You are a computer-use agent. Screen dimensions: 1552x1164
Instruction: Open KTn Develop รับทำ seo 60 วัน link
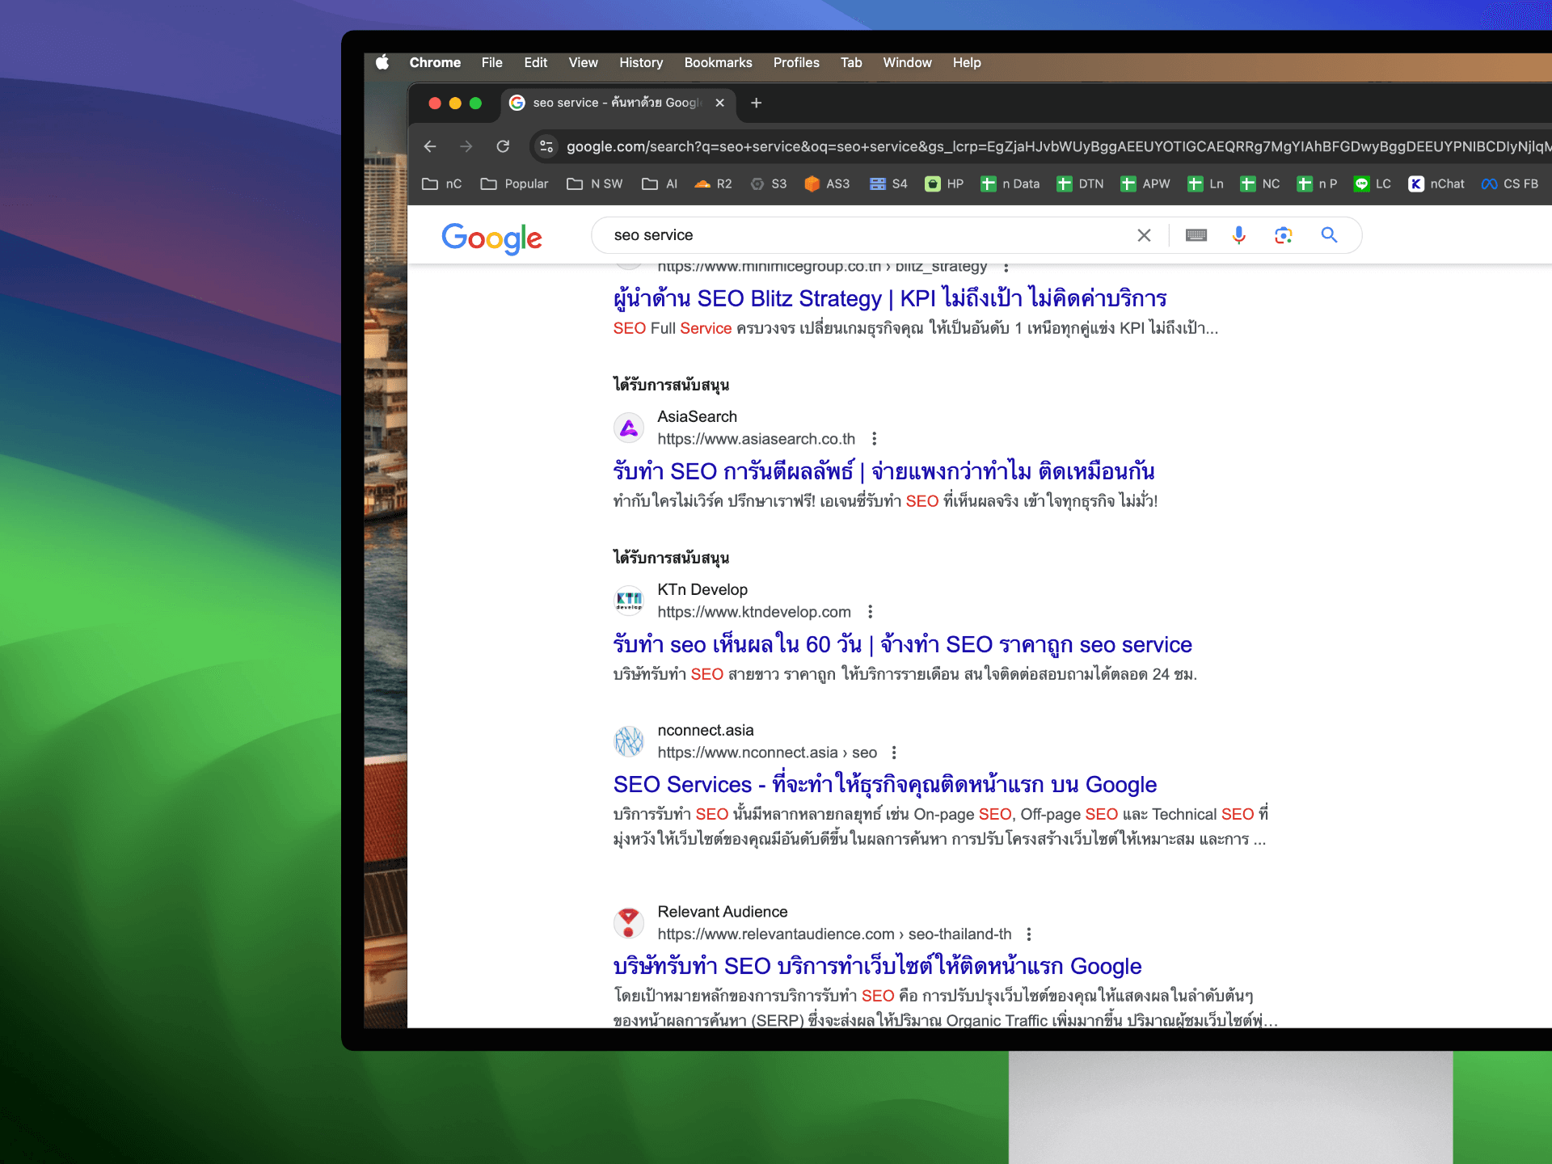click(x=902, y=644)
